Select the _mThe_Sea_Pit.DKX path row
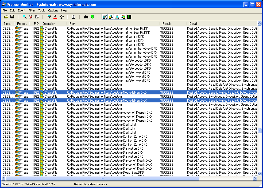Image resolution: width=263 pixels, height=188 pixels. [x=129, y=29]
